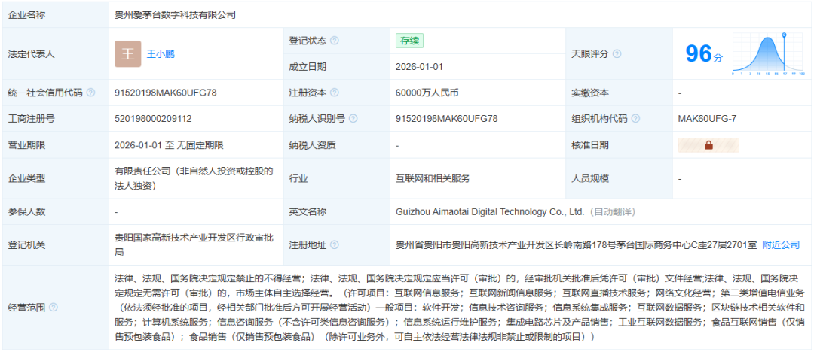Open help icon next to 组织机构代码

tap(635, 119)
